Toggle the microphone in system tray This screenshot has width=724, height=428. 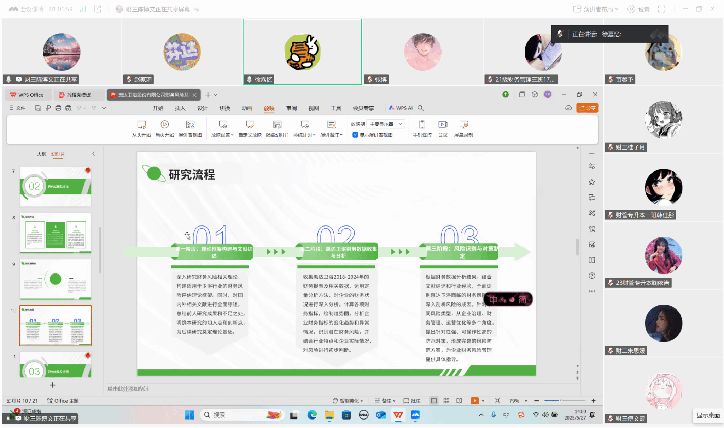tap(494, 415)
